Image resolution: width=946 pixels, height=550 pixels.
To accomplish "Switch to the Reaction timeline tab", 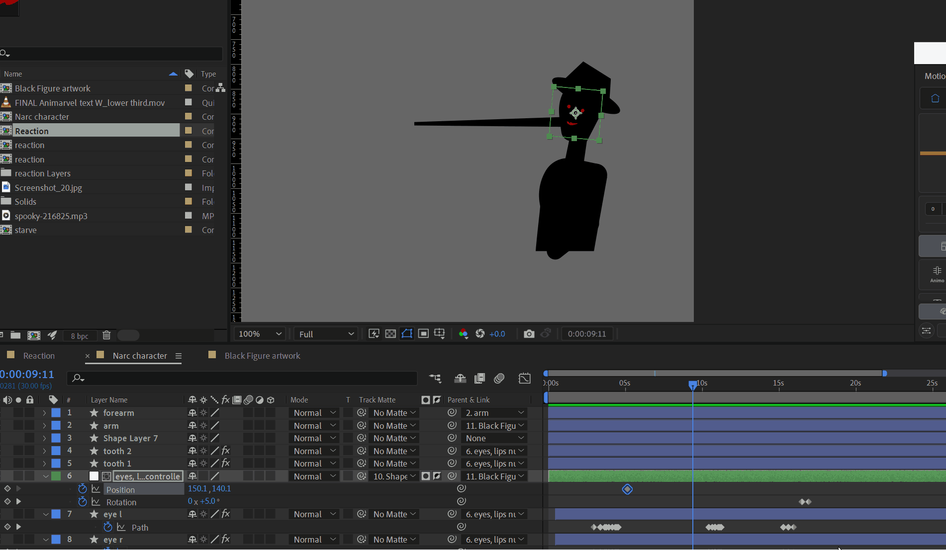I will [x=39, y=356].
